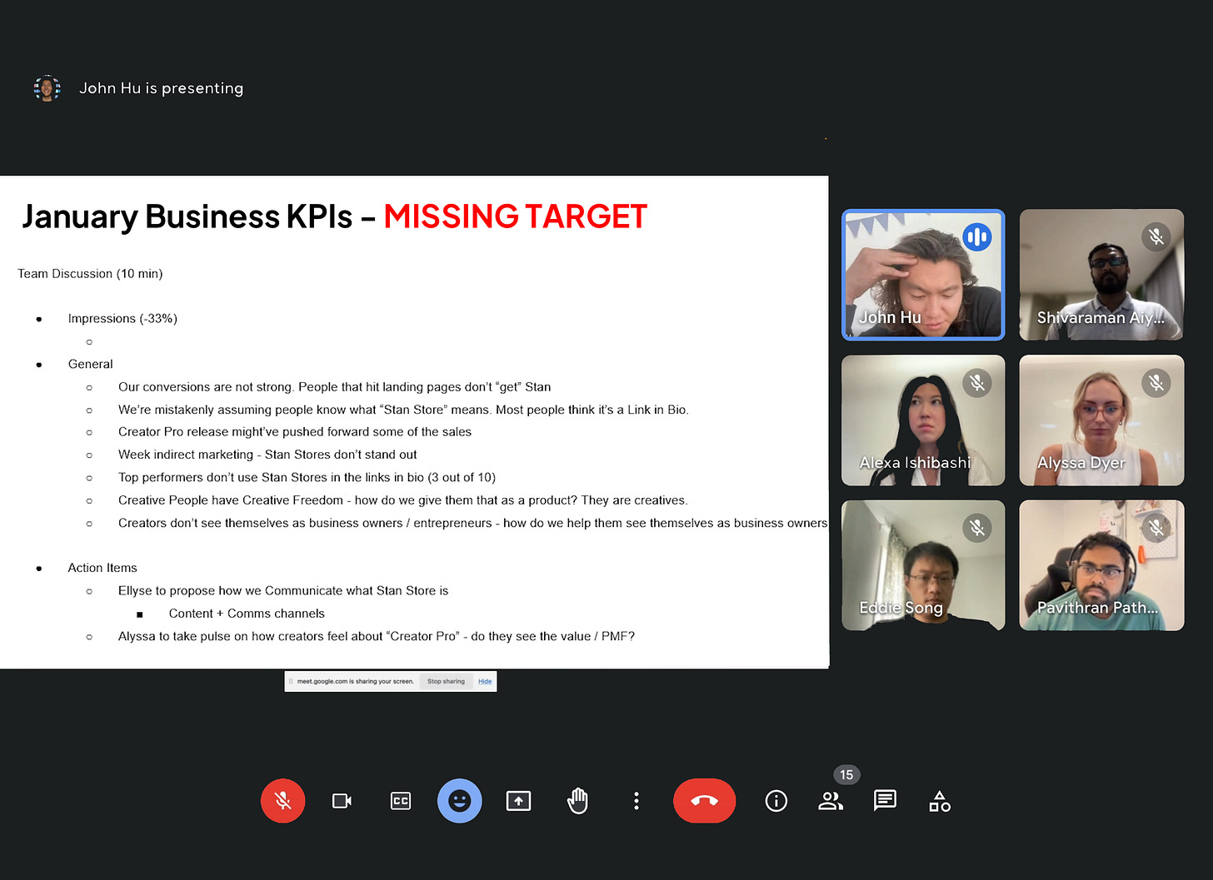
Task: Open the chat messages icon
Action: tap(885, 801)
